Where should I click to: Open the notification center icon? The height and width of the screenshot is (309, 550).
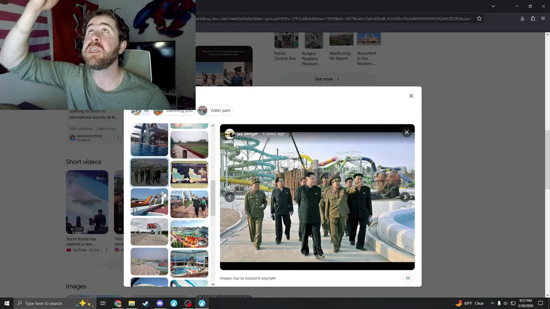click(x=541, y=303)
